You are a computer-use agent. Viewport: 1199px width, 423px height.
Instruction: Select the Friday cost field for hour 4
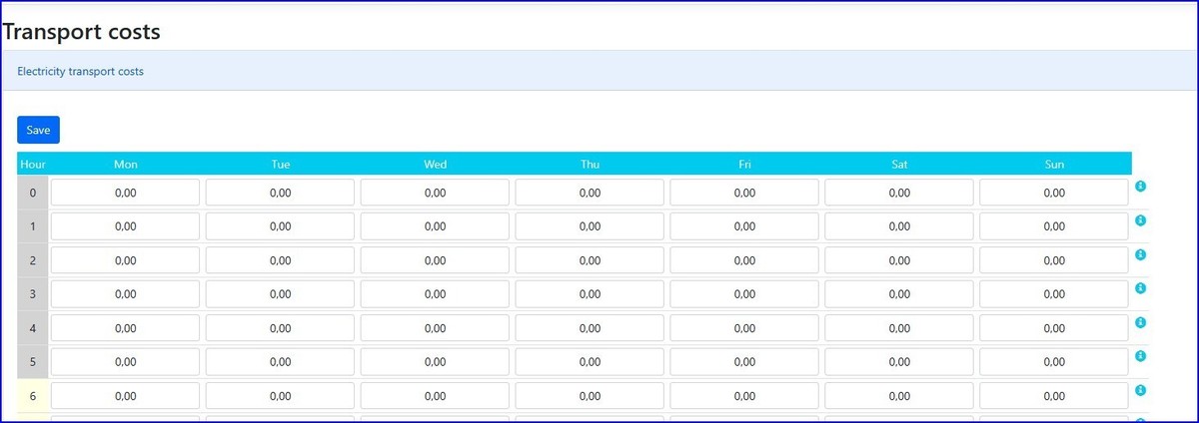744,328
